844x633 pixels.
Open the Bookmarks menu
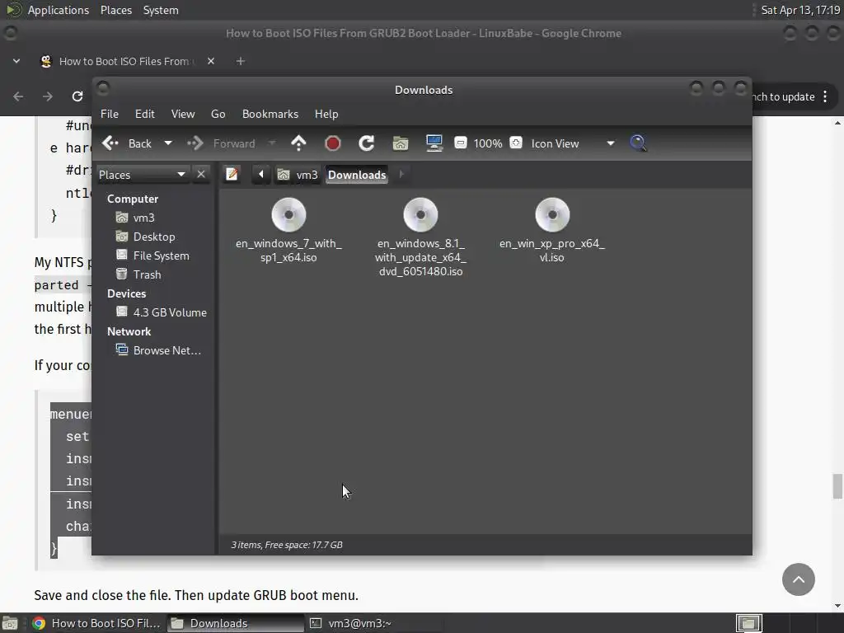[x=270, y=114]
